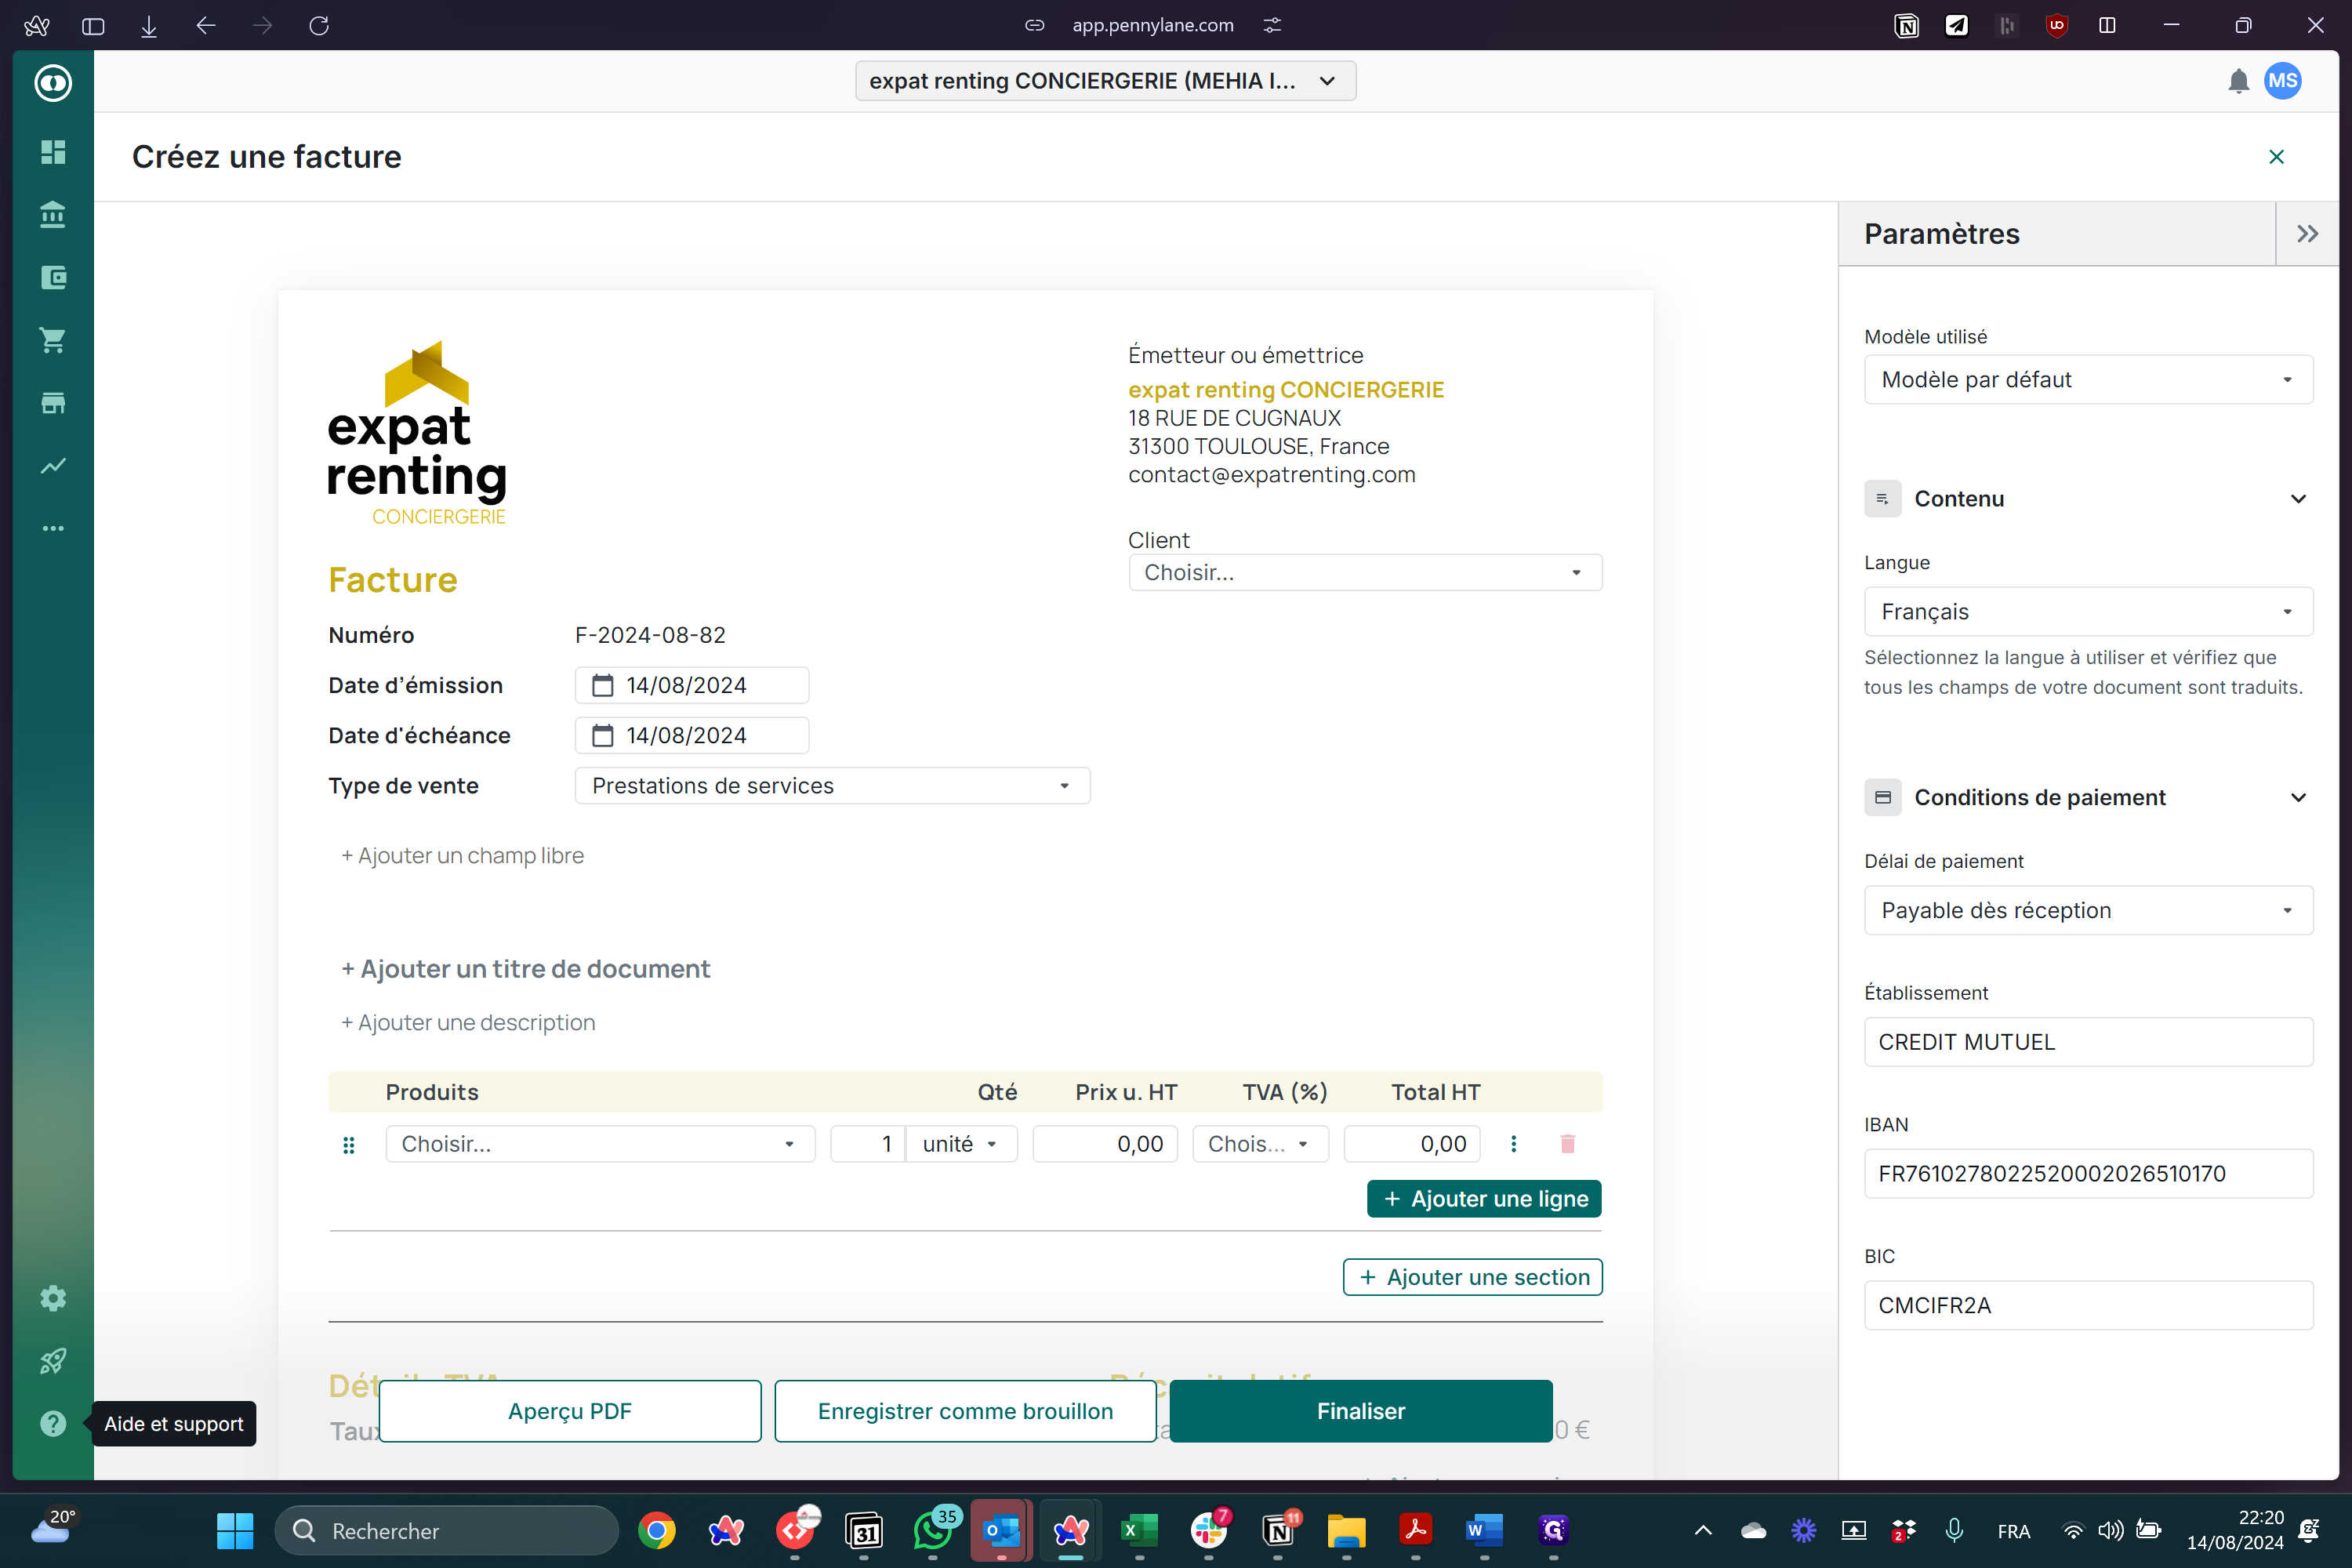Viewport: 2352px width, 1568px height.
Task: Open the storefront sales icon in sidebar
Action: (x=53, y=403)
